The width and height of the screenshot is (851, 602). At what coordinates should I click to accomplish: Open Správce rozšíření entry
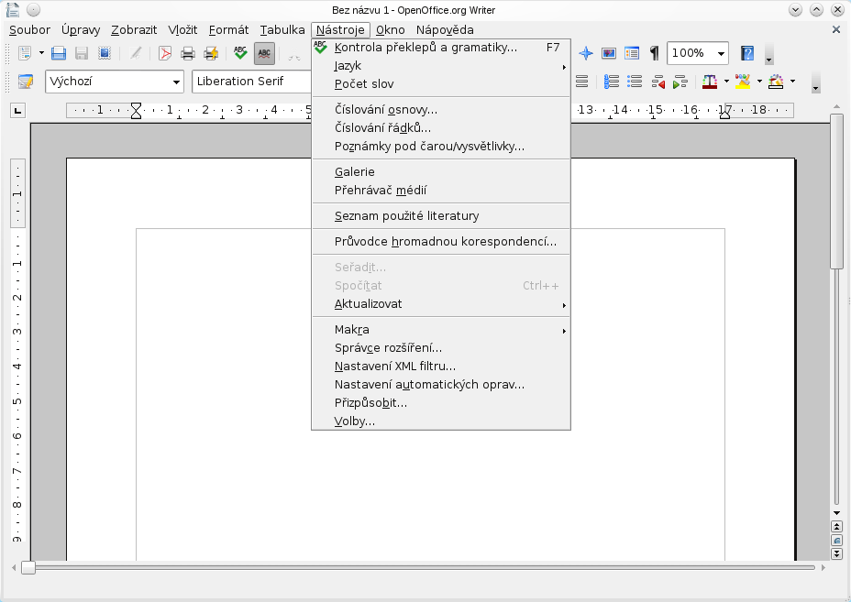441,348
